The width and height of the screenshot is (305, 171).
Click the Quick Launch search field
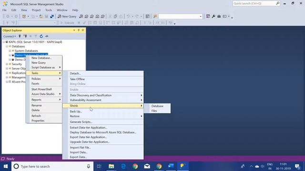coord(256,3)
